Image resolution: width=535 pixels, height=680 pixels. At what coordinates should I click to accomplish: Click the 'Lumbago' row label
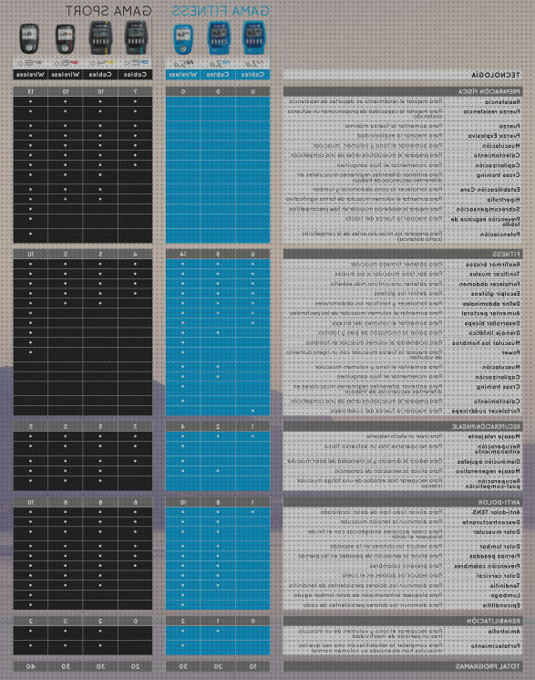tap(507, 595)
